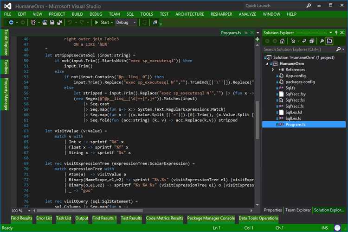Click the Solution Explorer search magnifier icon
The height and width of the screenshot is (232, 348).
[338, 49]
